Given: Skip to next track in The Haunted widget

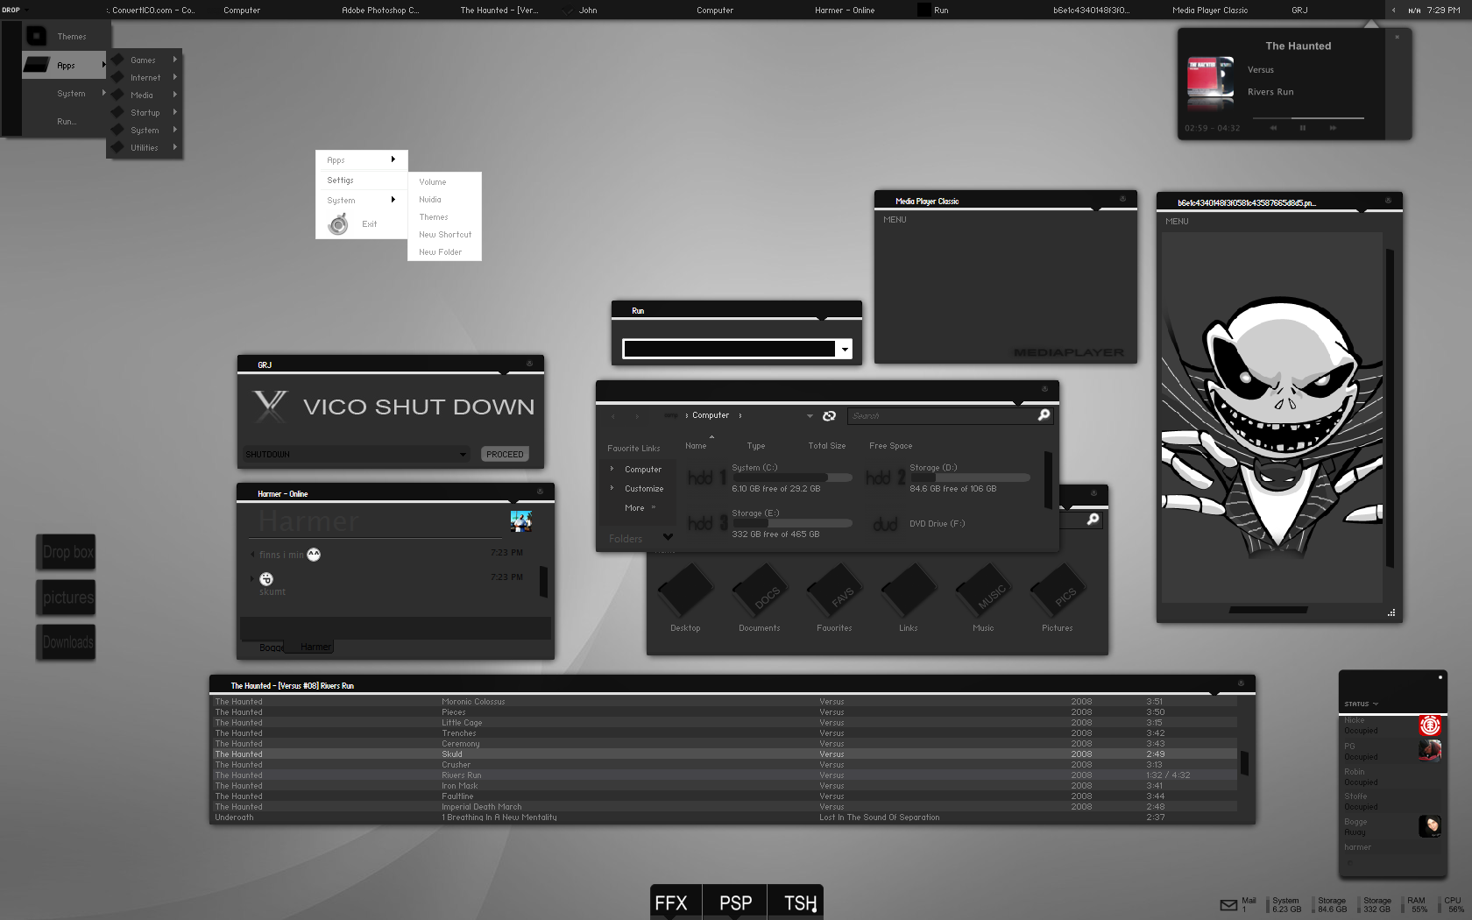Looking at the screenshot, I should pos(1333,128).
